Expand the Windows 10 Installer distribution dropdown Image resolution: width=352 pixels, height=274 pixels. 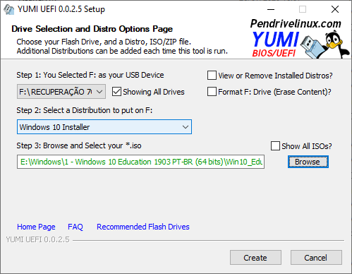[104, 127]
